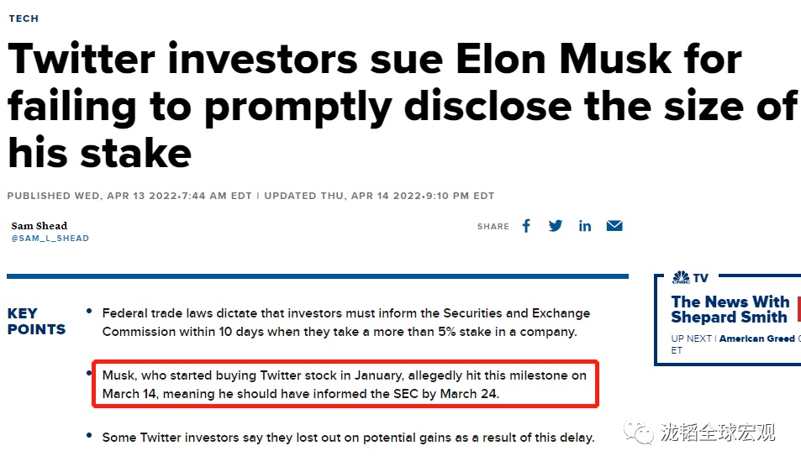The image size is (801, 467).
Task: Share the article on Facebook
Action: click(x=526, y=226)
